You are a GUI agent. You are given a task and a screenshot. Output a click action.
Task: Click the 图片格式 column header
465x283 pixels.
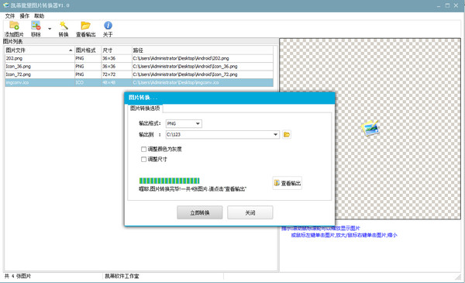click(x=88, y=50)
